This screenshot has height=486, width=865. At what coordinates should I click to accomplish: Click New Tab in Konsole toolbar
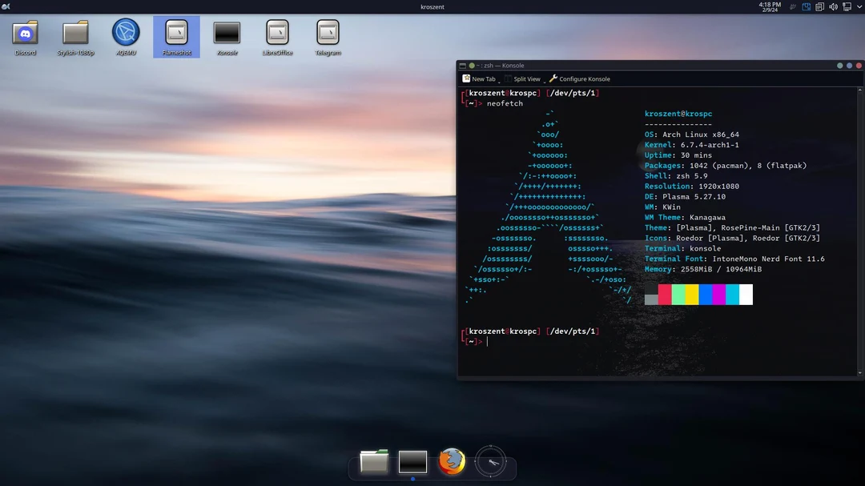[x=479, y=79]
